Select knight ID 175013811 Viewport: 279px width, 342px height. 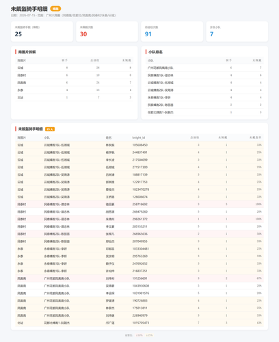coord(140,308)
